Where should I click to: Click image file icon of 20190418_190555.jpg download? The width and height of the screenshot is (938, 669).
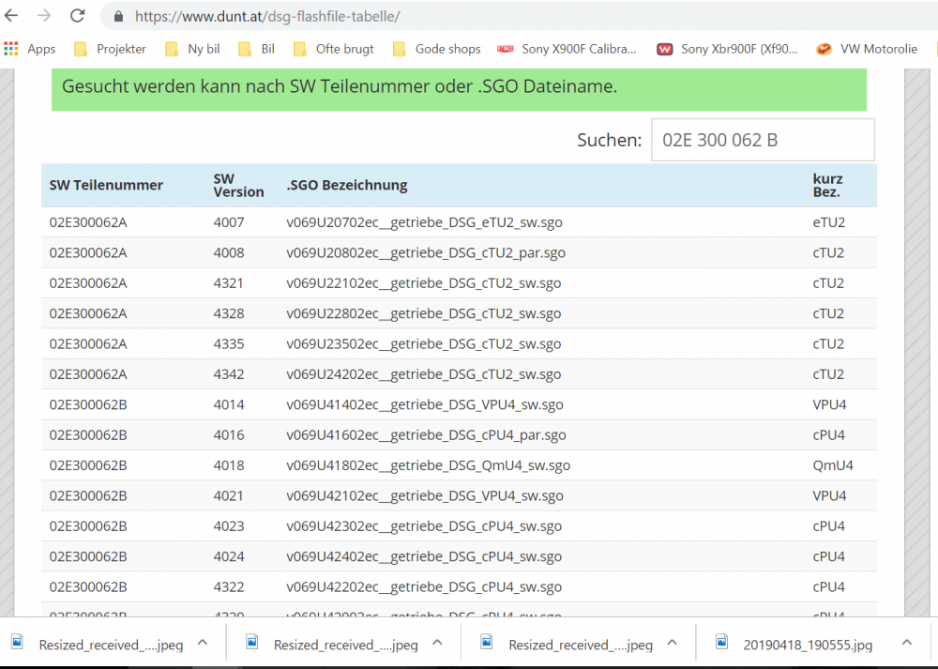pyautogui.click(x=722, y=643)
